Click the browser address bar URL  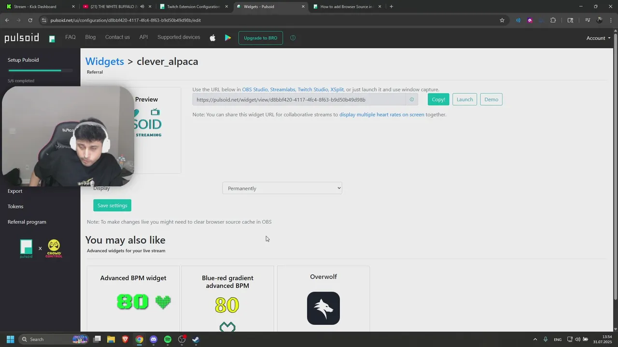(126, 20)
